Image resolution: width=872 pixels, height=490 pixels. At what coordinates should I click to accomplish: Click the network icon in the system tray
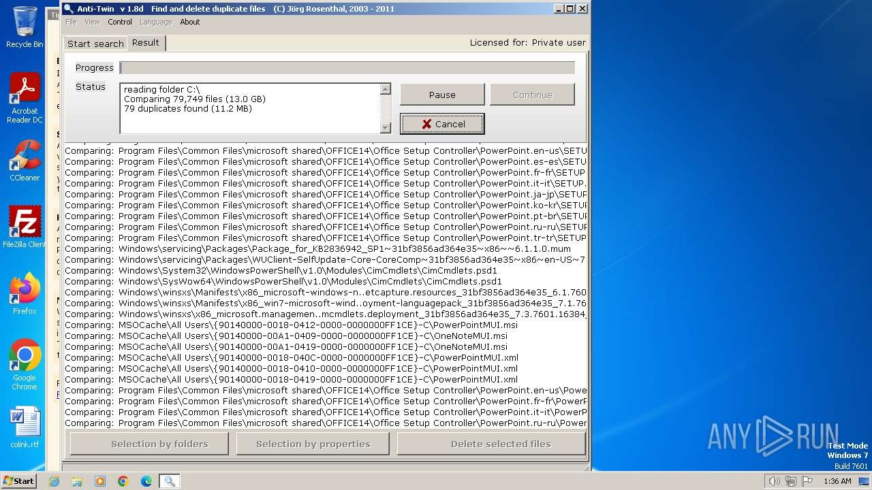point(791,481)
